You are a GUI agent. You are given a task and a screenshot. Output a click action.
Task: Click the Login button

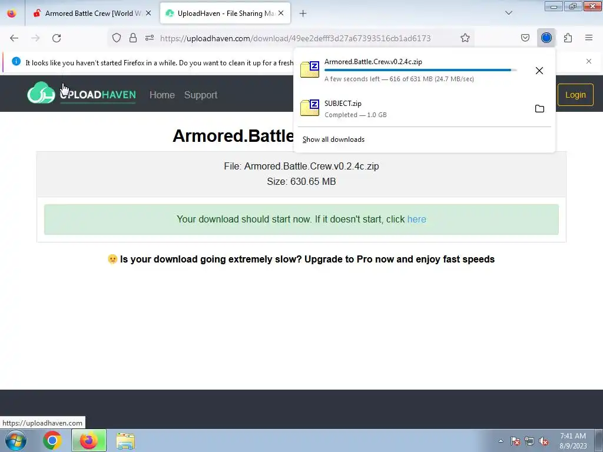point(575,95)
